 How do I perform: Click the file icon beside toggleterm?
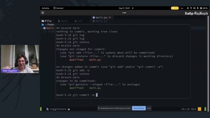(47, 109)
